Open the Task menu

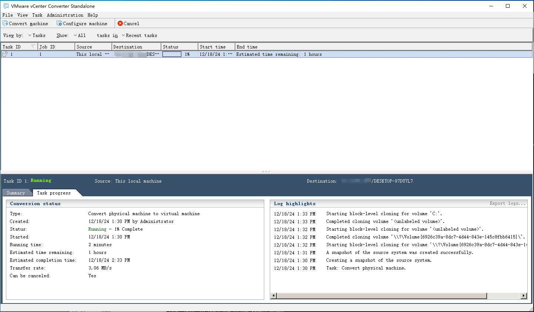point(37,15)
